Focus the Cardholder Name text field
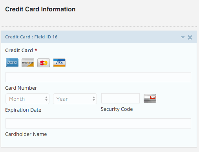Image resolution: width=199 pixels, height=152 pixels. click(x=98, y=123)
